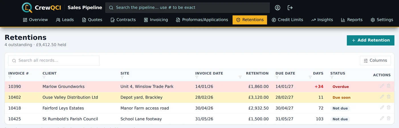Image resolution: width=399 pixels, height=128 pixels.
Task: Click the logout icon in header
Action: tap(290, 8)
